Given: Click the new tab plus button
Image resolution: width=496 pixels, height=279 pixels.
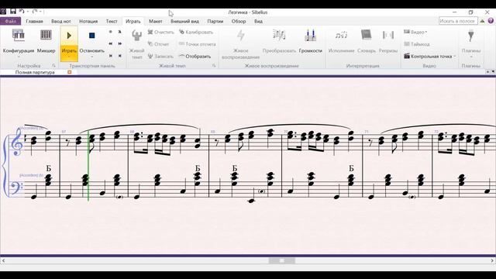Looking at the screenshot, I should [x=487, y=72].
